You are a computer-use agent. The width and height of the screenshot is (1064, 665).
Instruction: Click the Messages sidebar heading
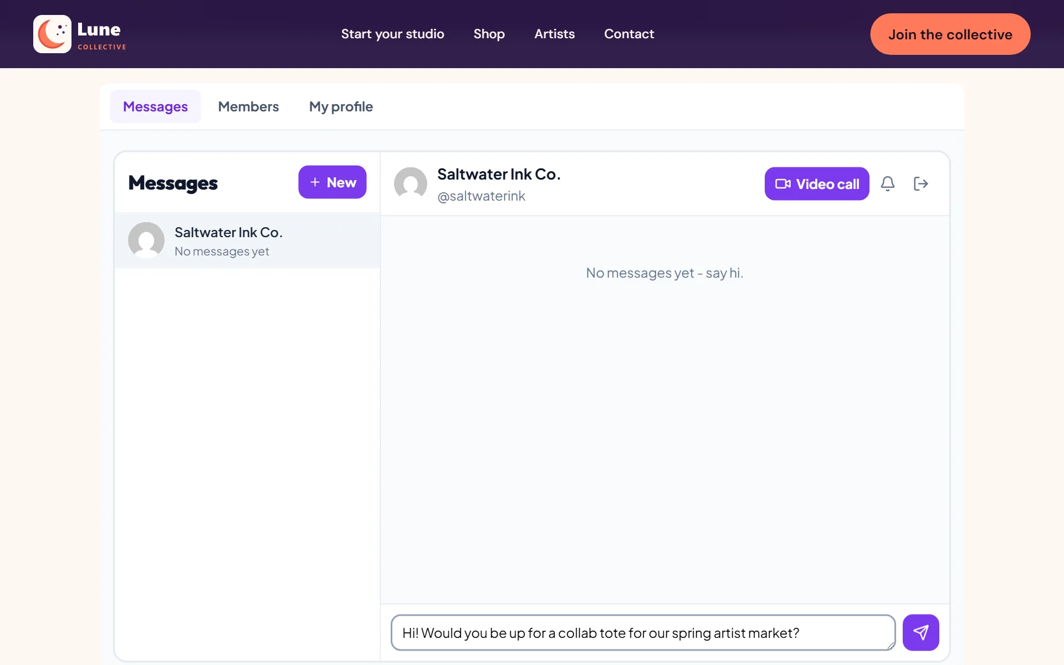coord(173,183)
